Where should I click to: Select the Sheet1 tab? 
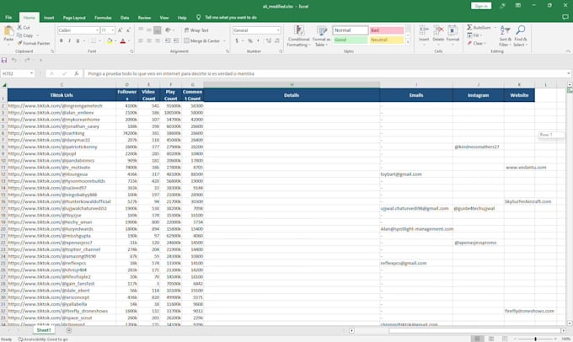pos(44,330)
